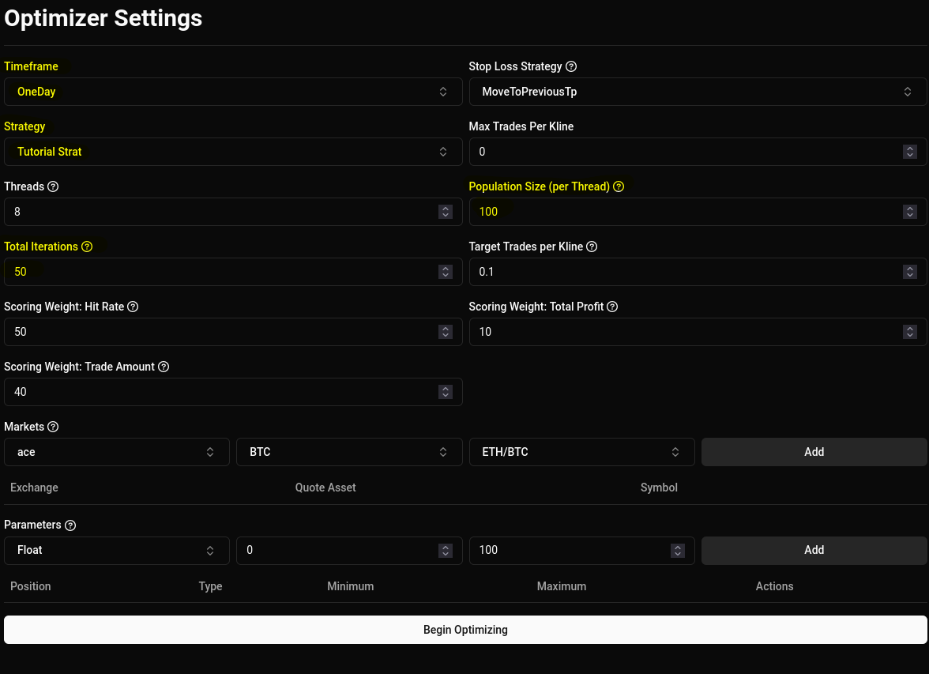Open the Strategy dropdown showing Tutorial Strat
This screenshot has height=674, width=929.
click(x=233, y=152)
